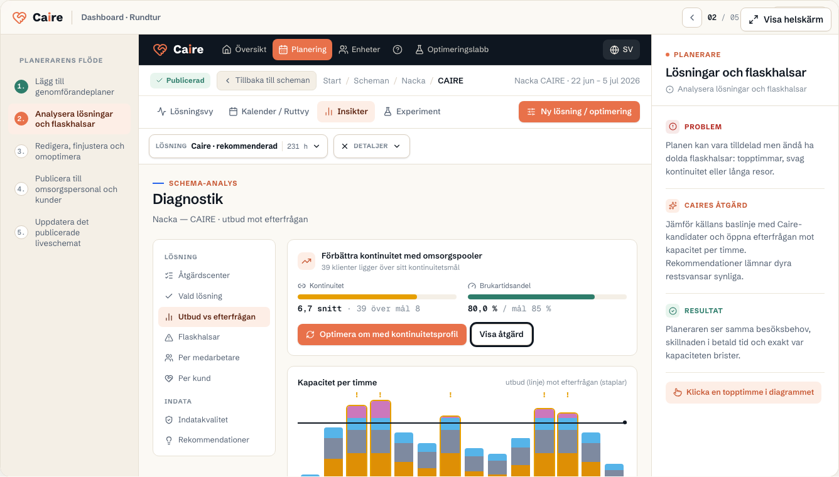Click the Kapacitet per timme title
The width and height of the screenshot is (839, 477).
pos(337,382)
